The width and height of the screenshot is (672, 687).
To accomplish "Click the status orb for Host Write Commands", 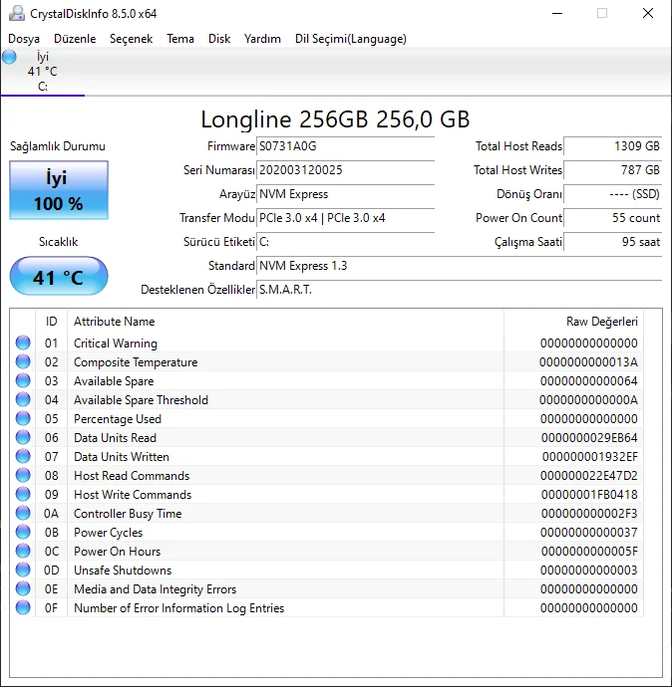I will 23,494.
